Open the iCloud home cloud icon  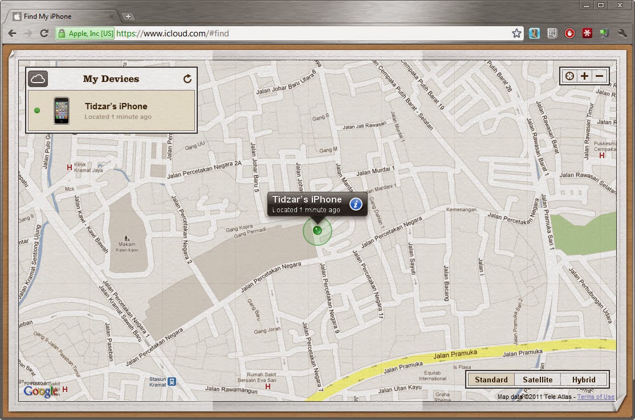38,79
